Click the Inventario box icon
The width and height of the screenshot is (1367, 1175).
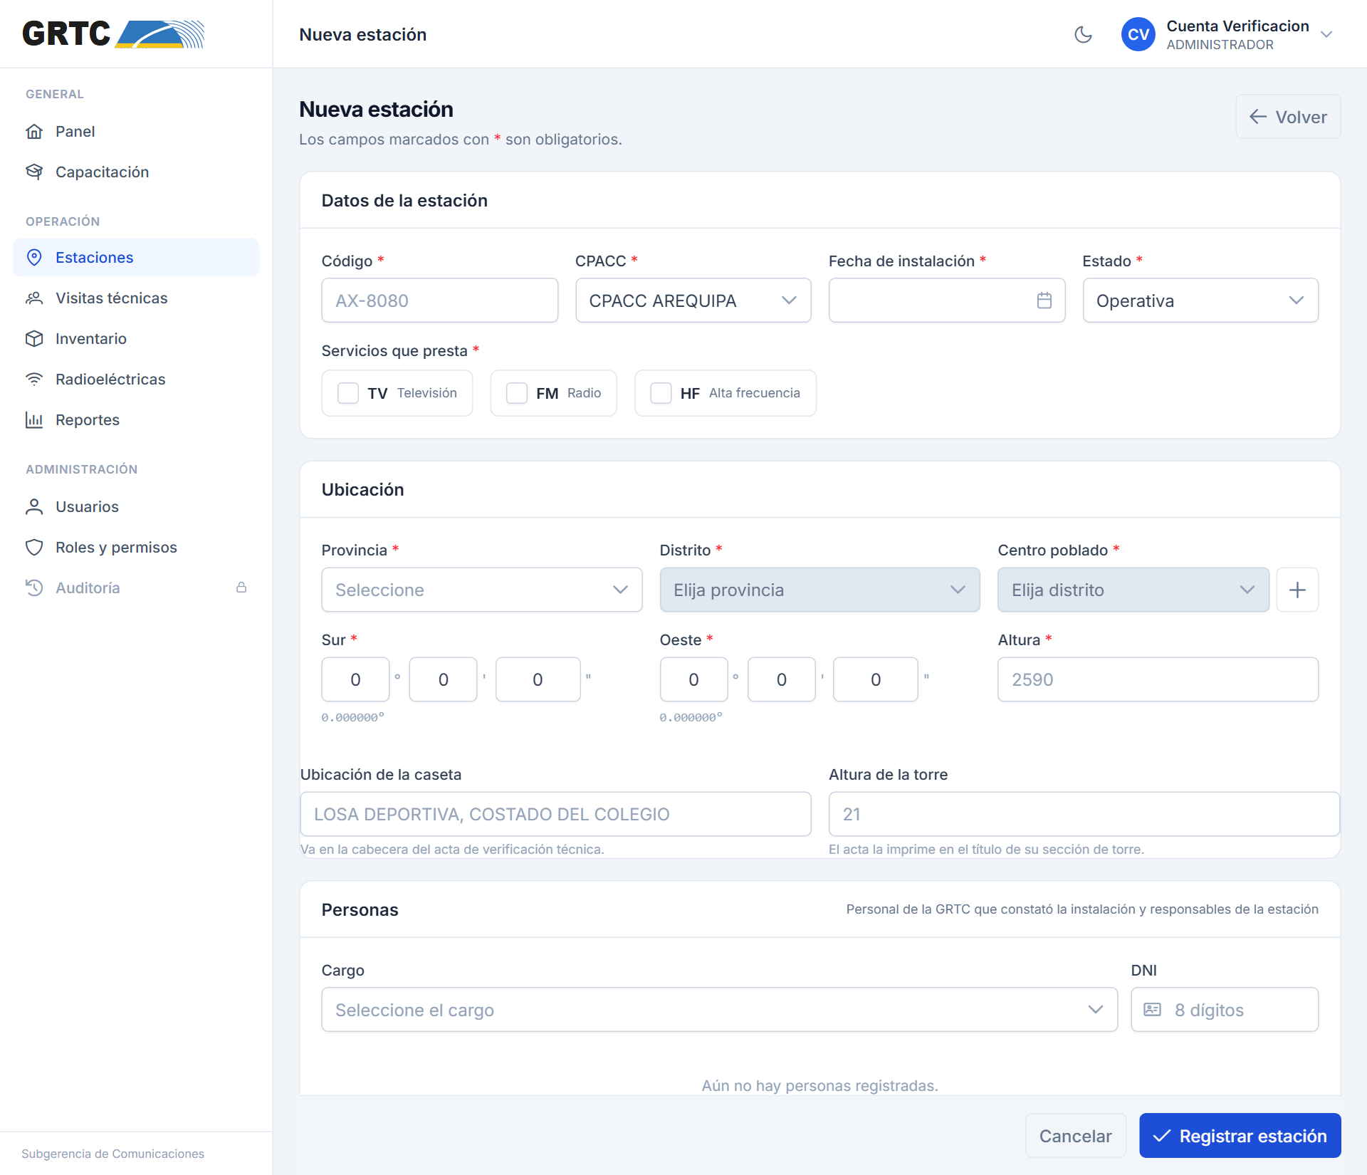click(x=34, y=338)
